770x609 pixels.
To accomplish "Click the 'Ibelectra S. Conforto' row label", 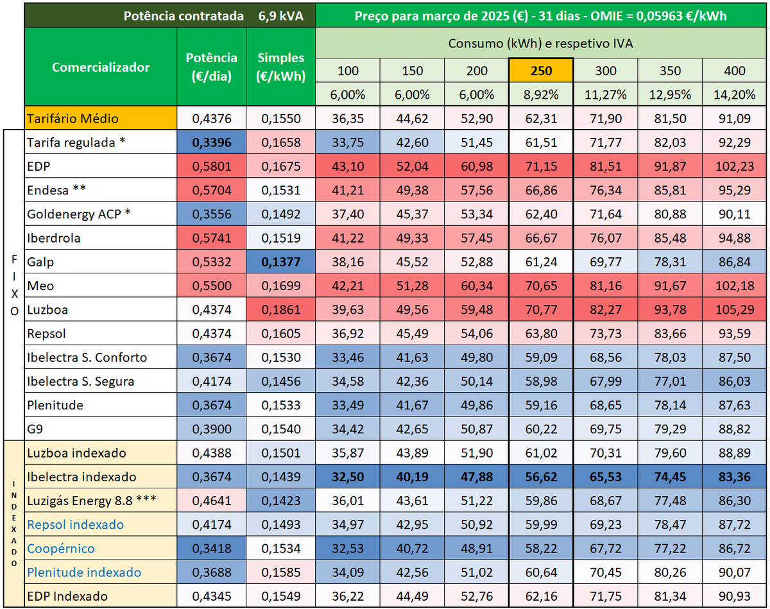I will pyautogui.click(x=101, y=357).
